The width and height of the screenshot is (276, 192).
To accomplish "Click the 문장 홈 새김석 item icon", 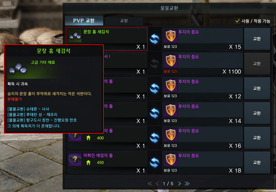I will (75, 36).
